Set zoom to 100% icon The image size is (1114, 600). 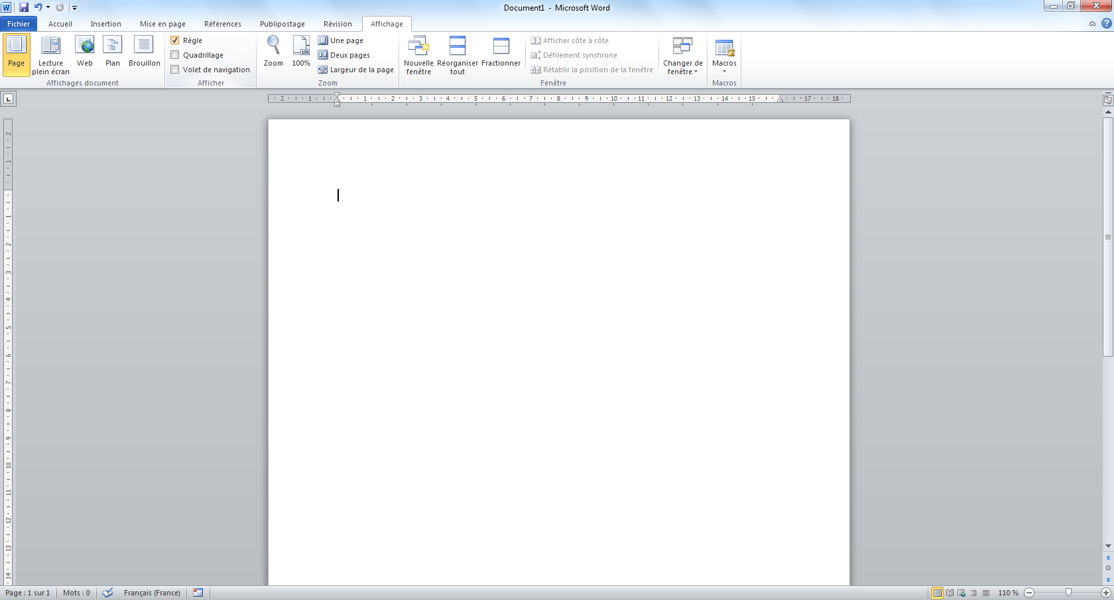[301, 52]
